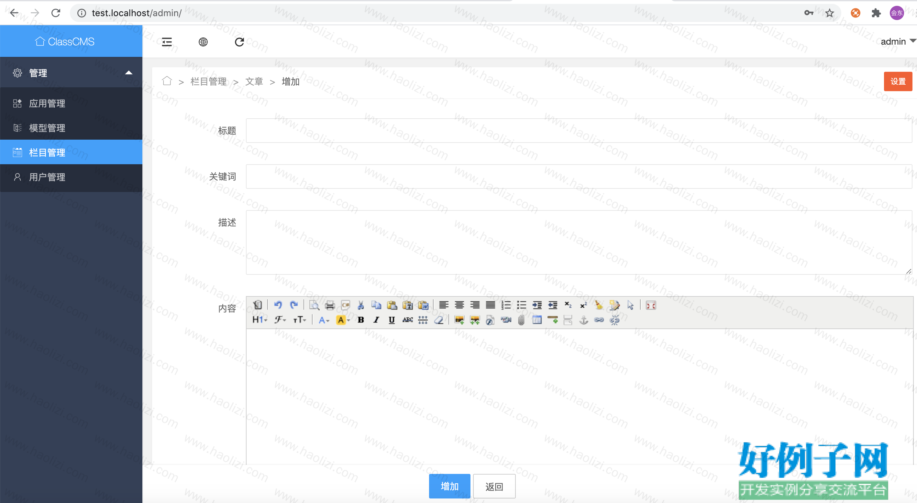917x503 pixels.
Task: Insert a bulleted list
Action: coord(522,305)
